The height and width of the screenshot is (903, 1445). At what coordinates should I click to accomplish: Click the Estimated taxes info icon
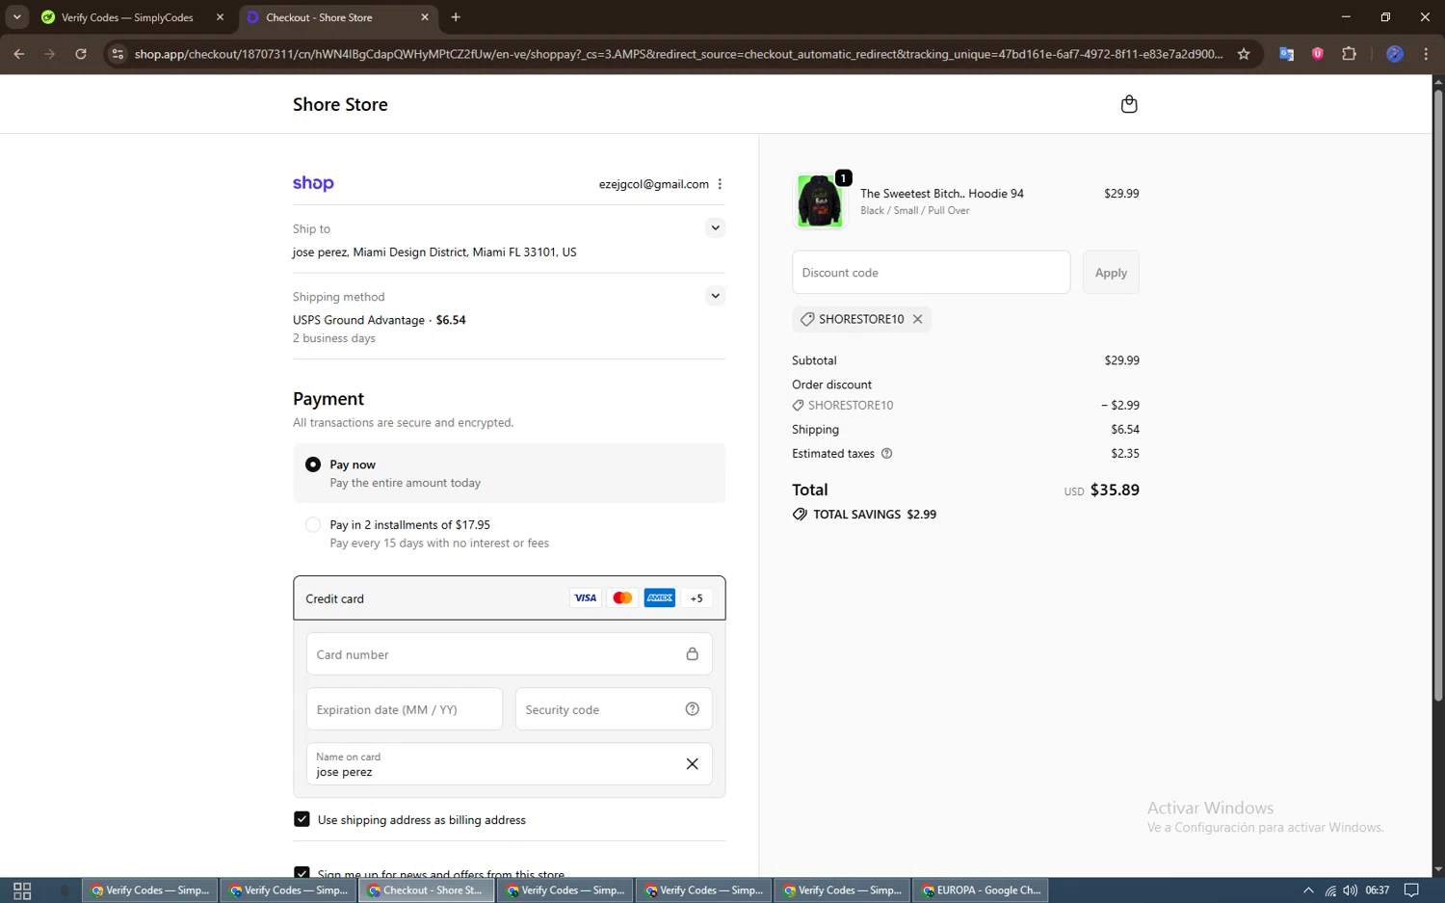pyautogui.click(x=886, y=454)
